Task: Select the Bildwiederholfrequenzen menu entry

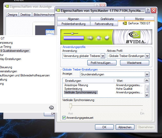Action: pyautogui.click(x=25, y=75)
